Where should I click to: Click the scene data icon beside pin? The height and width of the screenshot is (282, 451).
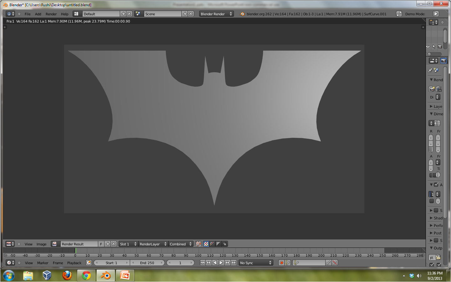(x=437, y=70)
